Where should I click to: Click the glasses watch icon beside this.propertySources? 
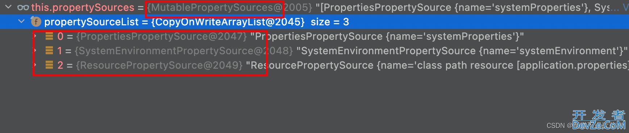click(x=23, y=7)
